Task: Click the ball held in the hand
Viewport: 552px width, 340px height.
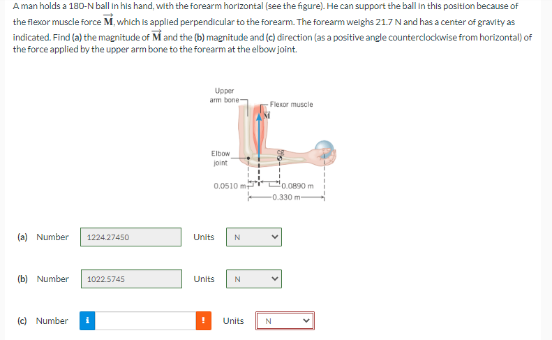Action: (x=325, y=149)
